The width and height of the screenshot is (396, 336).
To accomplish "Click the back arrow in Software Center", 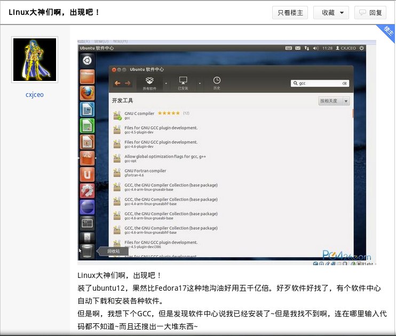I will [117, 83].
